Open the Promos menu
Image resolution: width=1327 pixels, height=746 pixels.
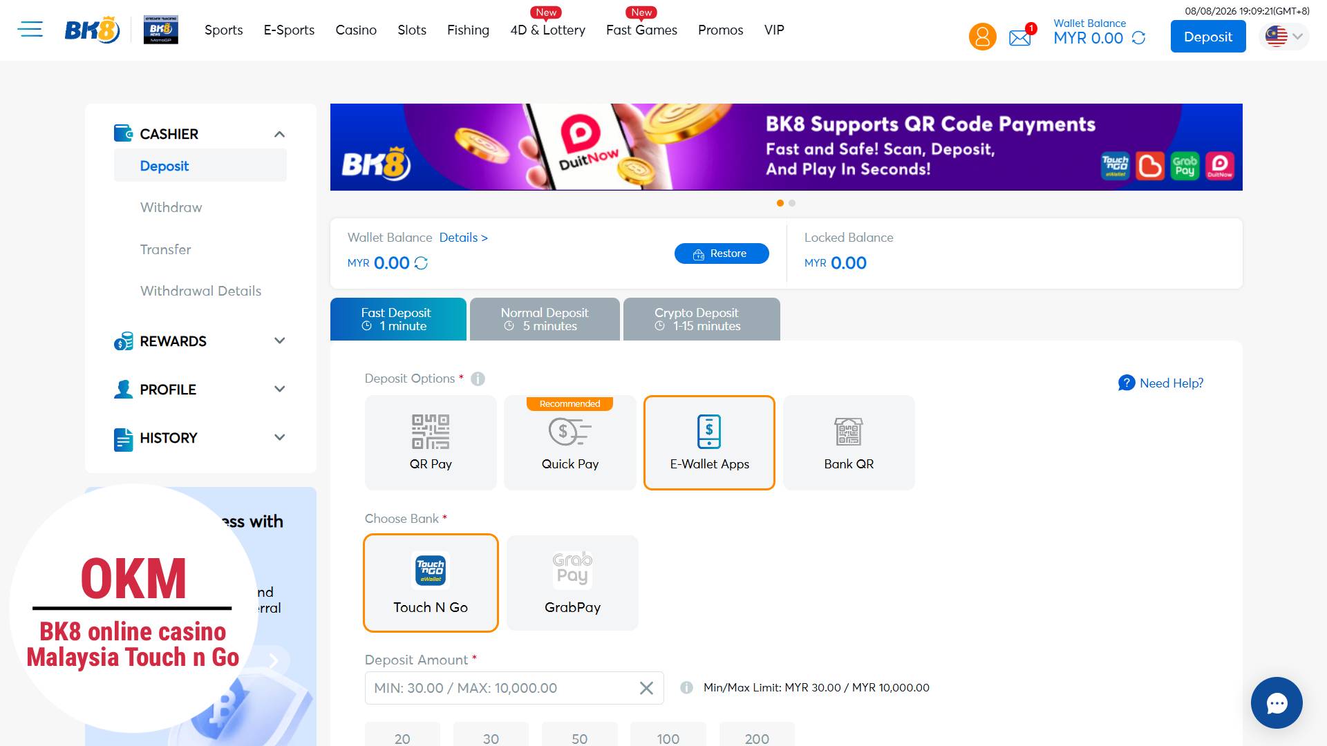(720, 30)
